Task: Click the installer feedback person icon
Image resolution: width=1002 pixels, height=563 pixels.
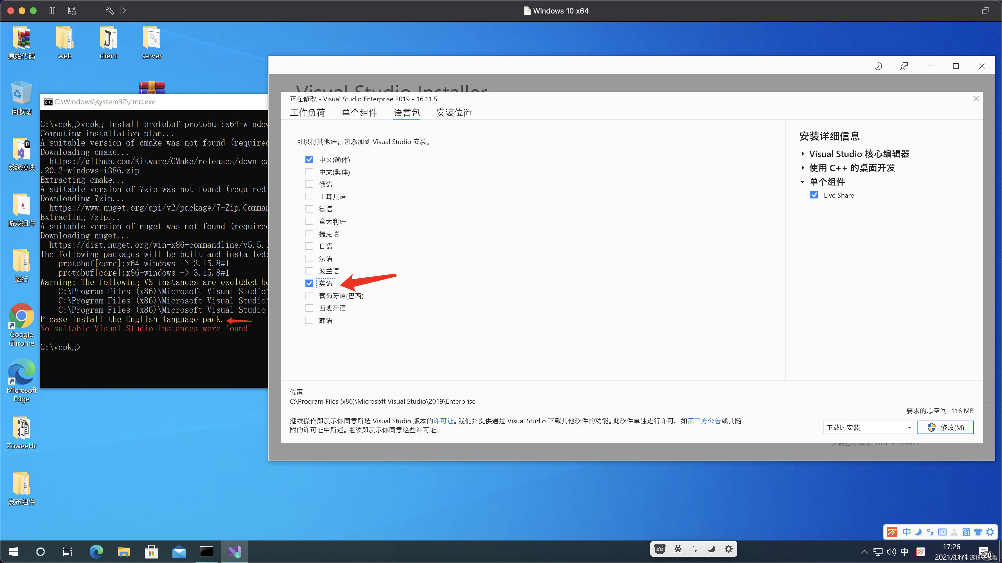Action: tap(904, 66)
